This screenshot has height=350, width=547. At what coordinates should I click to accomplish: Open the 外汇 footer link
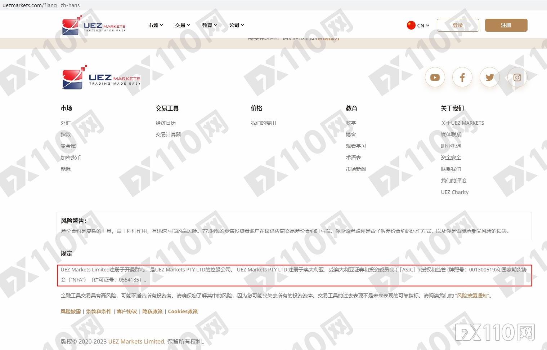point(66,123)
